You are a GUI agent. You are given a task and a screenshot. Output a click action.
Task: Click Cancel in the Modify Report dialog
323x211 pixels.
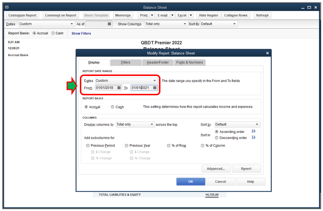coord(221,182)
